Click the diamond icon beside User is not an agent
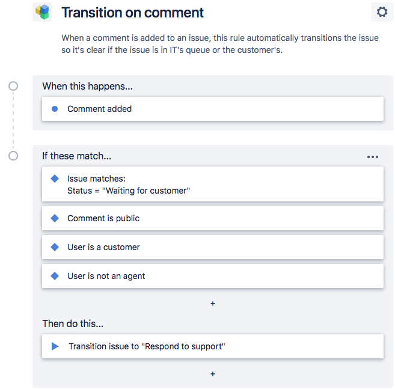This screenshot has height=389, width=395. pos(55,276)
